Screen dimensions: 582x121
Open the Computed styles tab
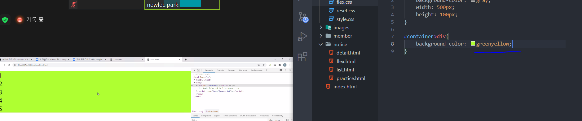(x=206, y=116)
